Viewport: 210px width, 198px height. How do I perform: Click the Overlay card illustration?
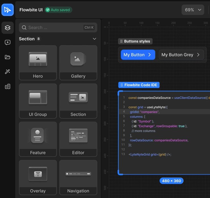click(38, 174)
